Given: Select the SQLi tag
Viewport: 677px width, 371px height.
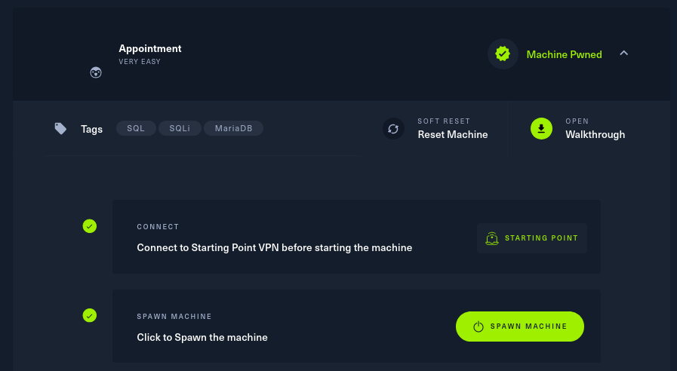Looking at the screenshot, I should point(180,129).
